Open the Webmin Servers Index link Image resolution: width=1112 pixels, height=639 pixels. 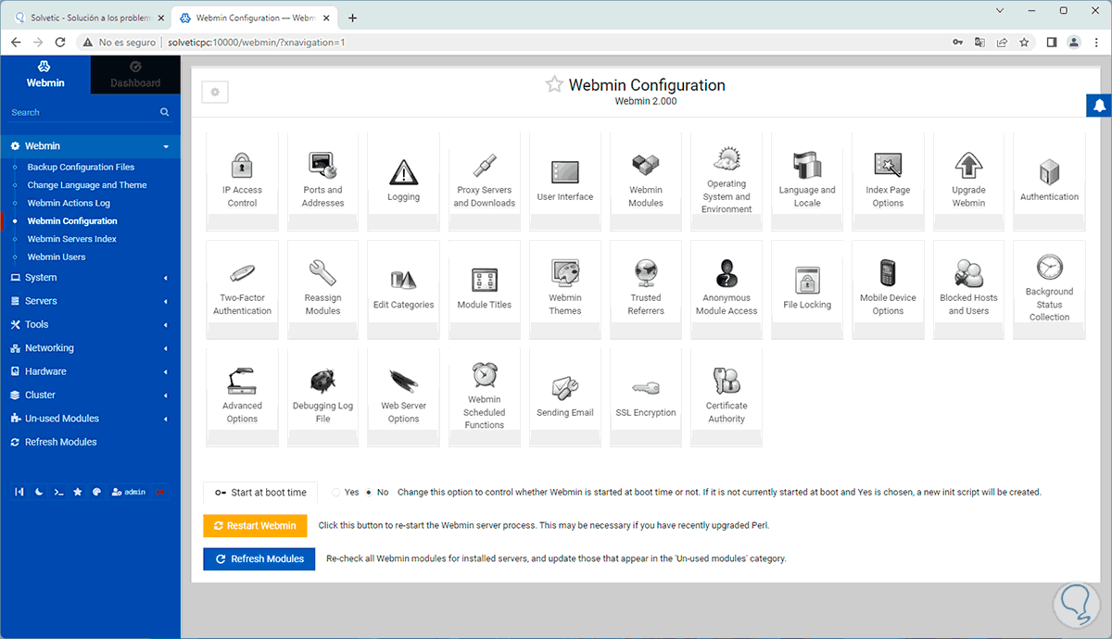tap(72, 239)
